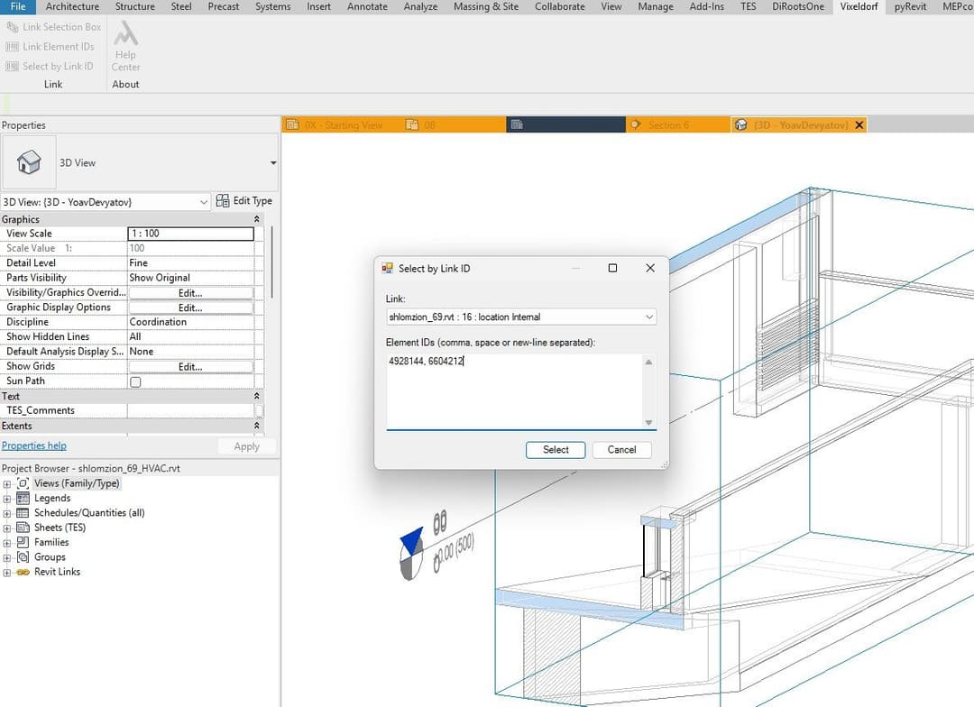Switch to the Collaborate ribbon tab
Viewport: 974px width, 707px height.
(x=560, y=7)
